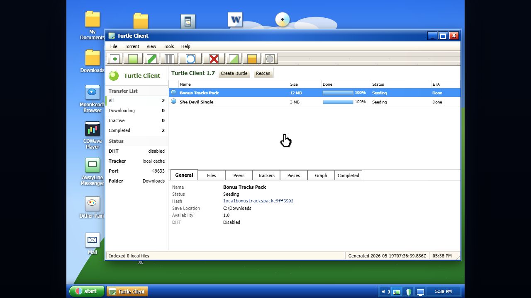Switch to the Completed tab in details
Screen dimensions: 531x298
pos(348,175)
